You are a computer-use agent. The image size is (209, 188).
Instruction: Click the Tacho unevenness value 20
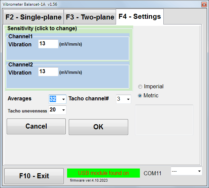[x=53, y=110]
